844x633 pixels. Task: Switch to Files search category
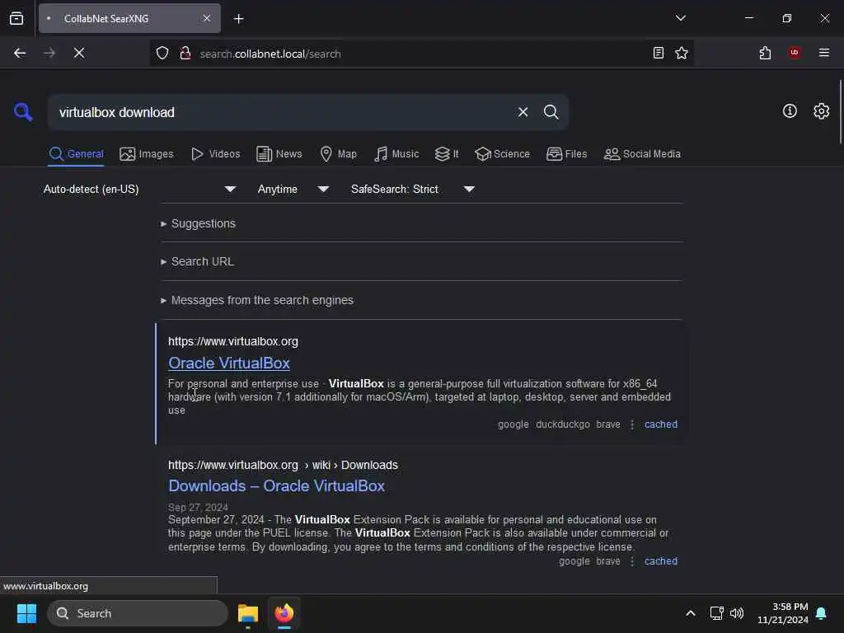pos(566,154)
